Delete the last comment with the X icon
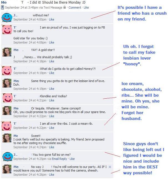The width and height of the screenshot is (168, 179). coord(110,167)
